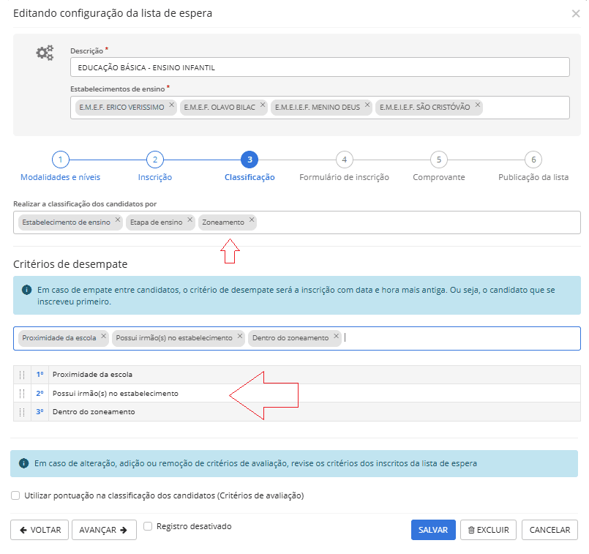Remove Proximidade da escola tiebreaker tag
The width and height of the screenshot is (589, 554).
pos(104,337)
